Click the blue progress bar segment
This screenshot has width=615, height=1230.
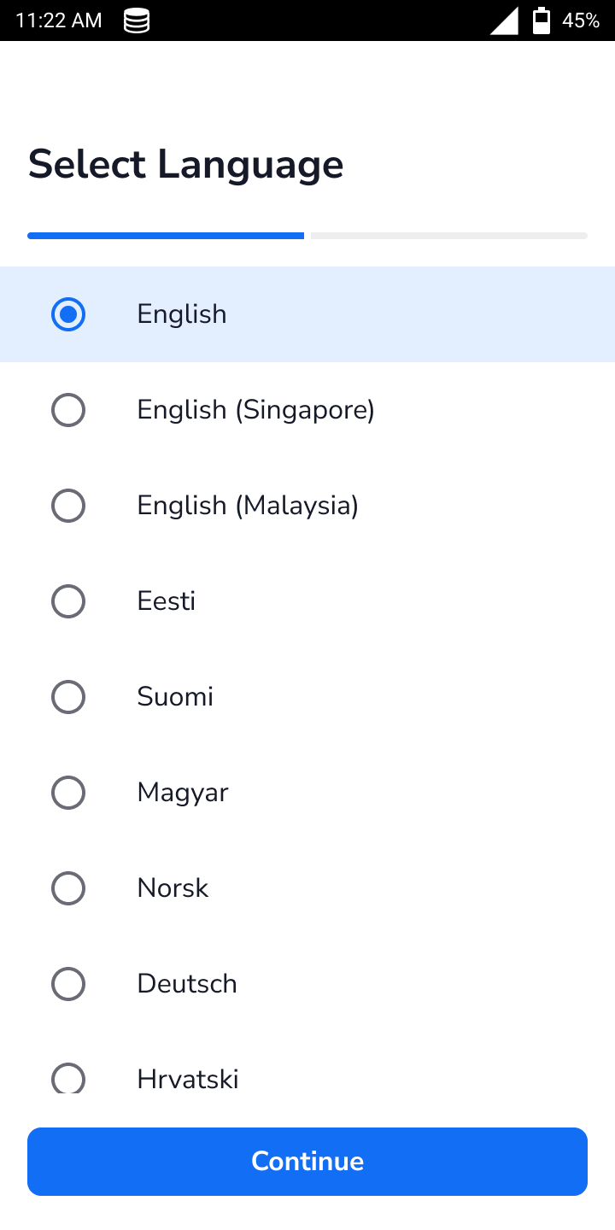(166, 236)
